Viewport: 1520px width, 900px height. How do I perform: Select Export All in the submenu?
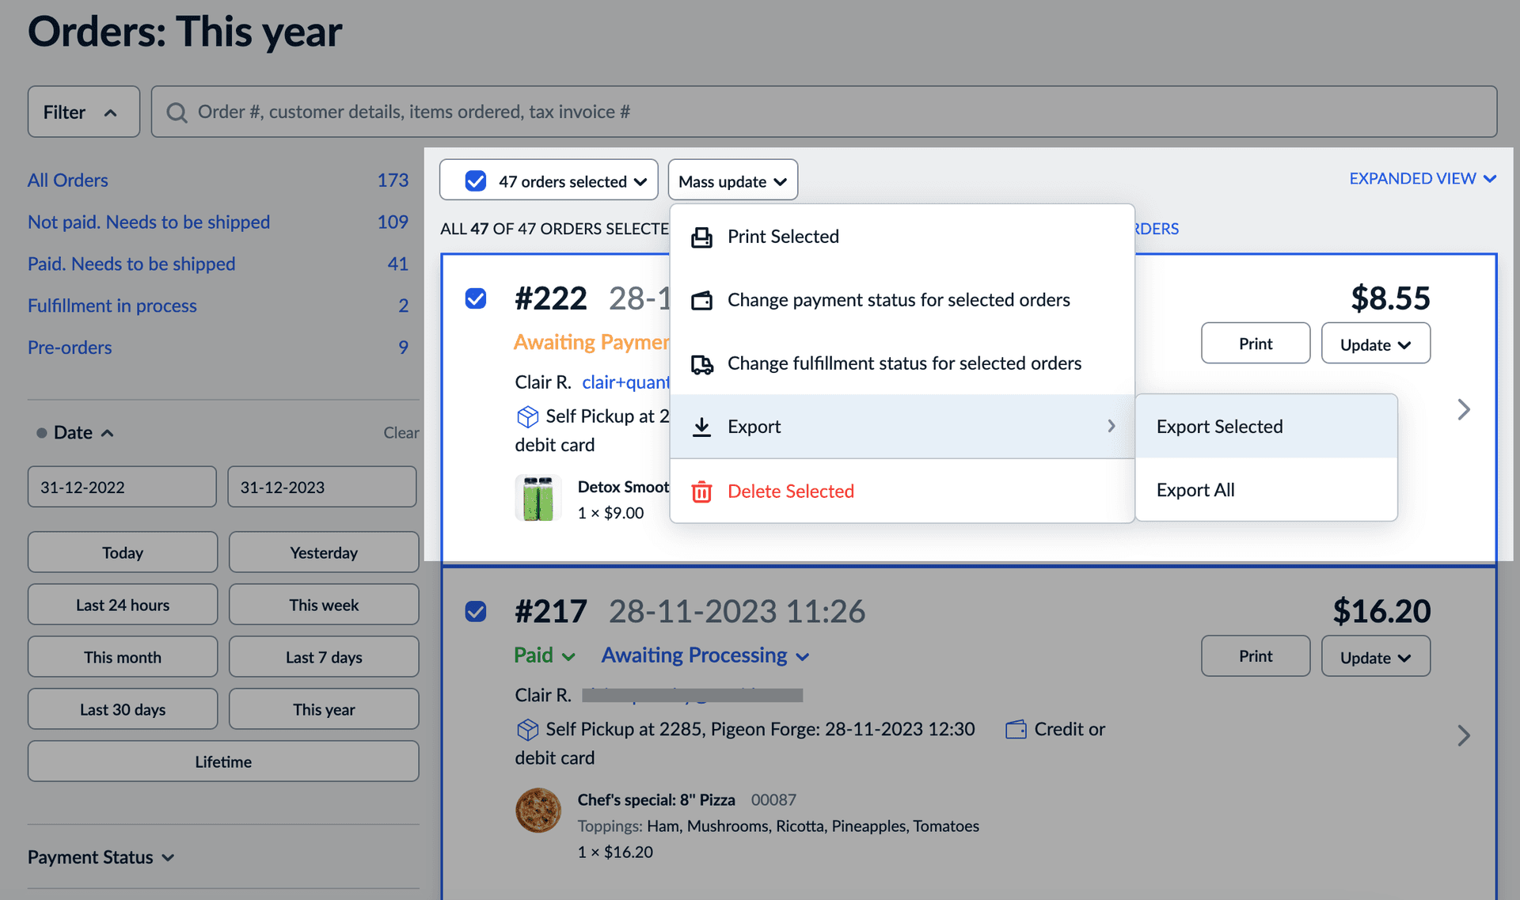pos(1195,490)
